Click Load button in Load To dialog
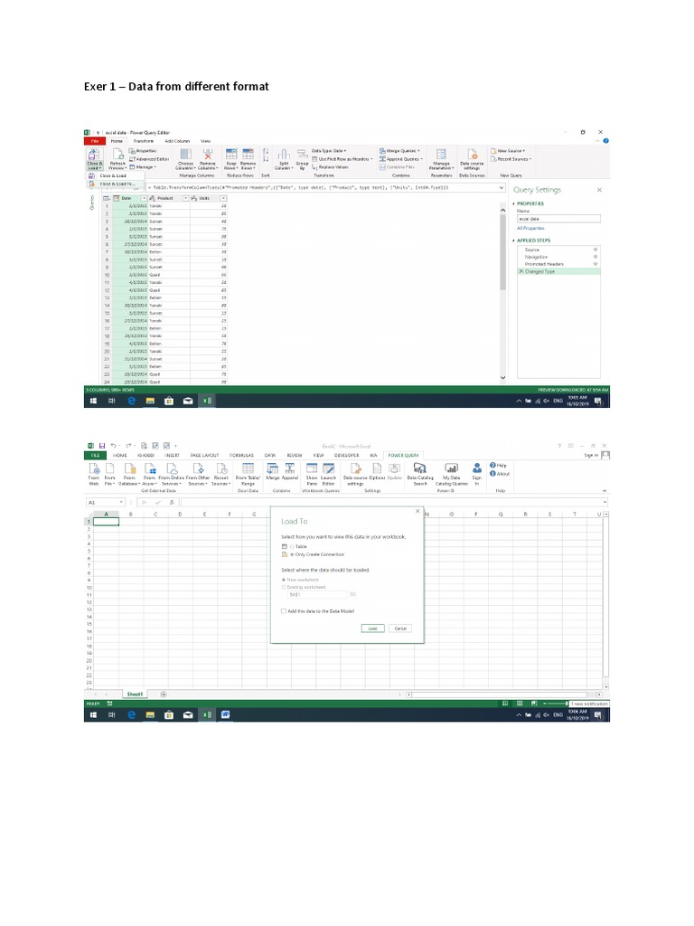The image size is (694, 926). pyautogui.click(x=373, y=628)
